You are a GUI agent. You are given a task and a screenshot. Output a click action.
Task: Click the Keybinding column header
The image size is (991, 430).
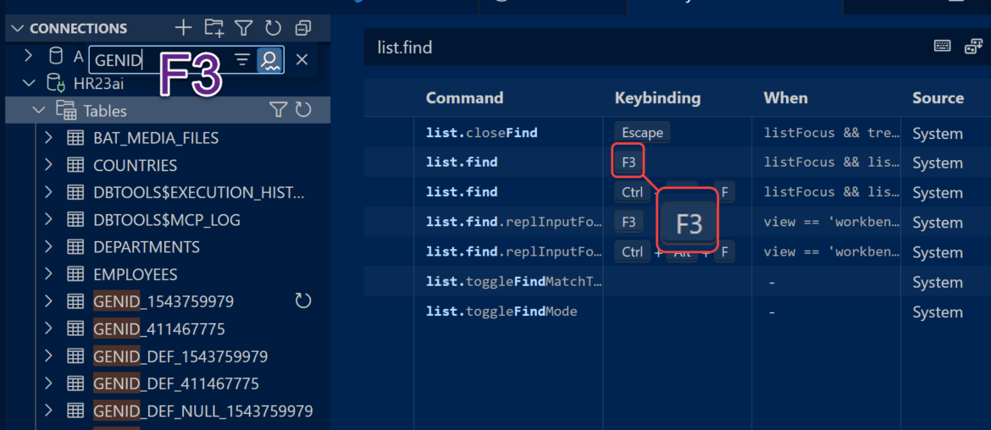click(x=657, y=97)
